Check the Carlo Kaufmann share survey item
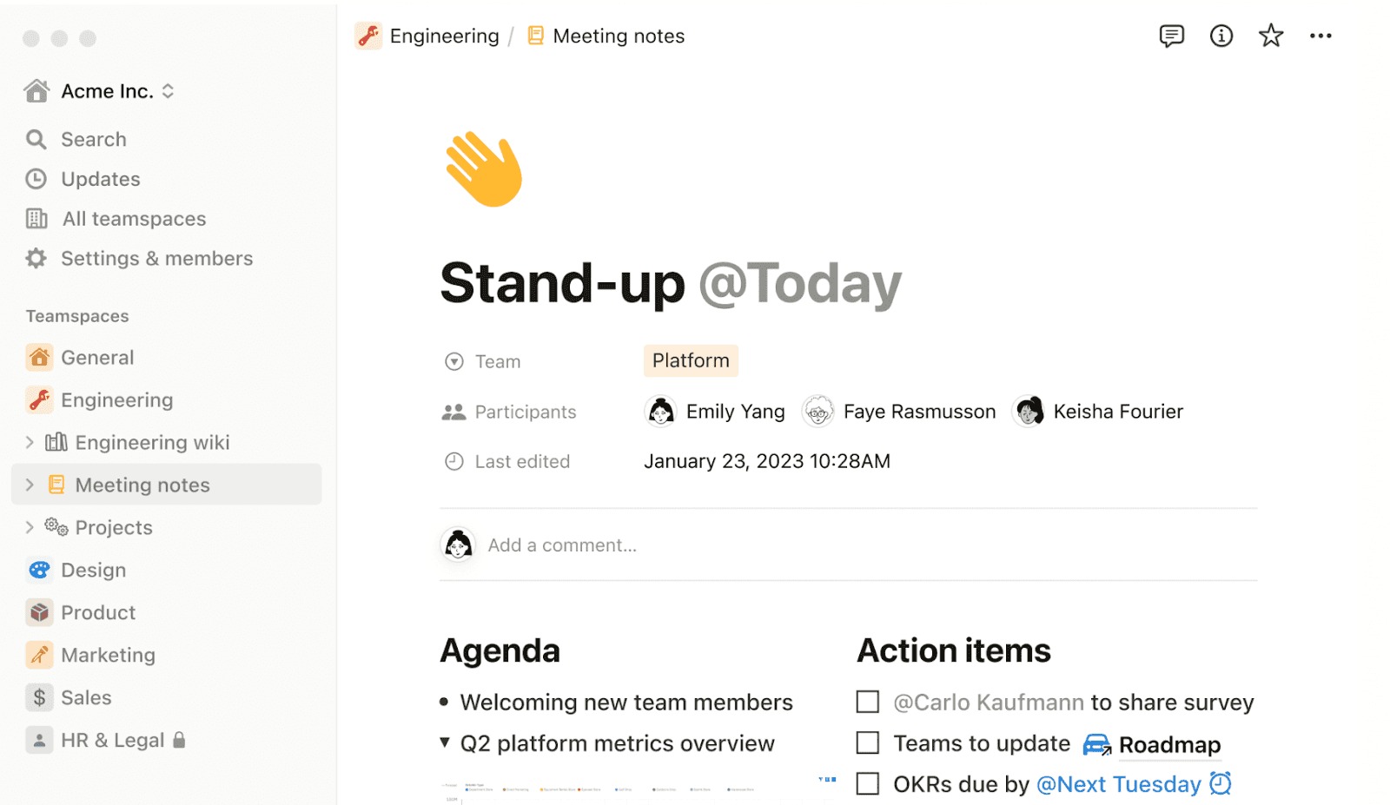The width and height of the screenshot is (1390, 805). pyautogui.click(x=868, y=702)
